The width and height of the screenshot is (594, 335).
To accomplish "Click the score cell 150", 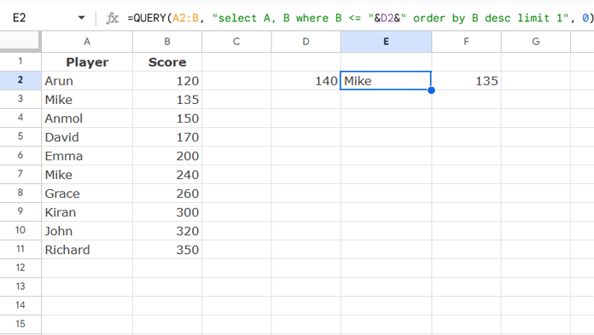I will coord(167,118).
